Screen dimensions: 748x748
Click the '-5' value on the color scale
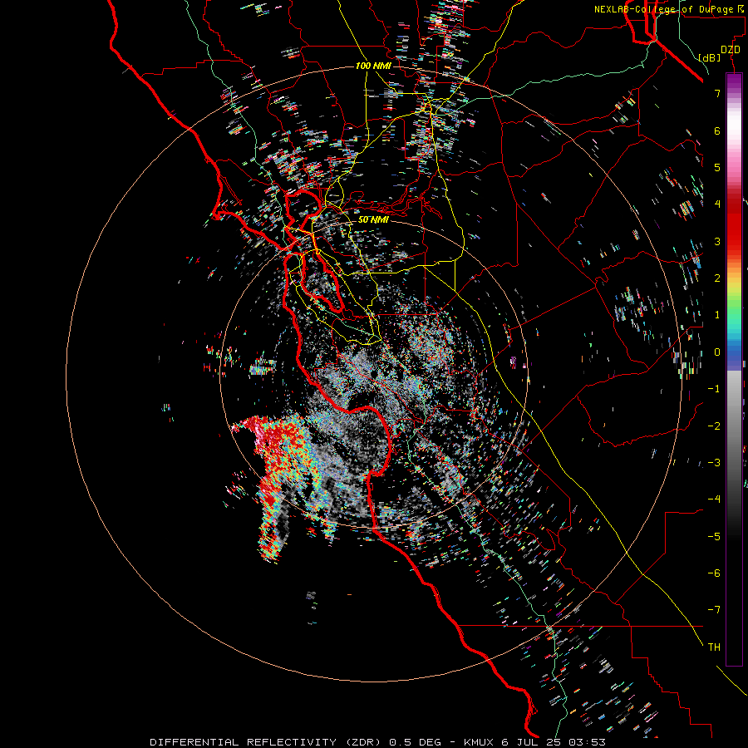coord(714,536)
